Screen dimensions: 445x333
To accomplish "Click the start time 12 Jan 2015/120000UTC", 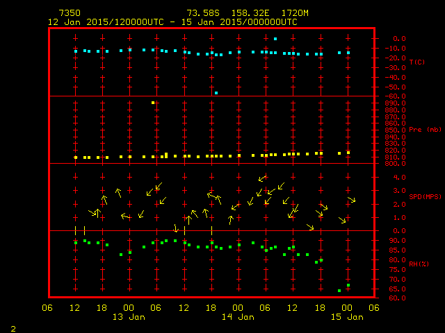I will (106, 22).
